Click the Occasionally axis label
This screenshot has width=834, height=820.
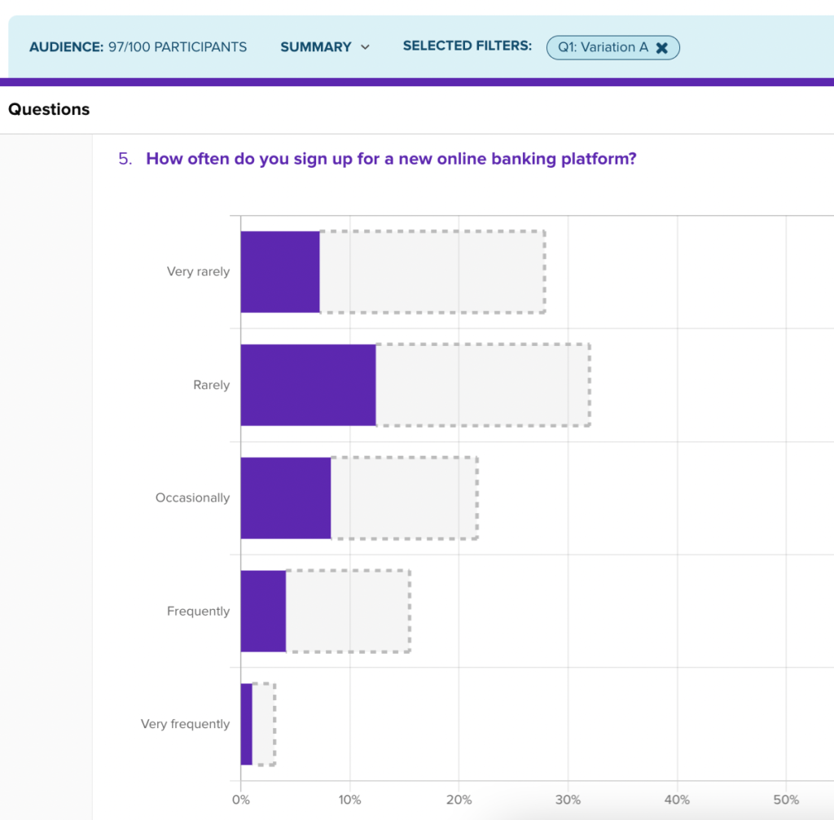[x=192, y=498]
